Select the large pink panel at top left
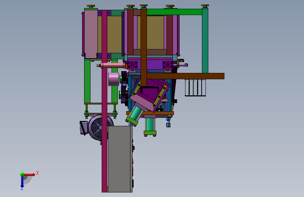304x197 pixels. click(91, 34)
